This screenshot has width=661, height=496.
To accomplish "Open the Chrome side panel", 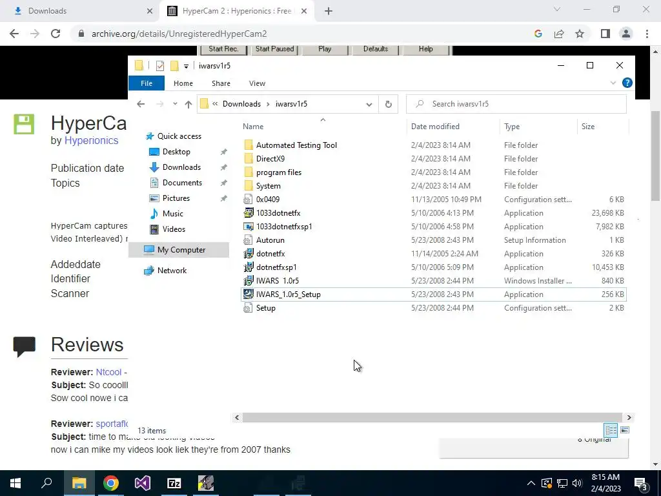I will (605, 34).
